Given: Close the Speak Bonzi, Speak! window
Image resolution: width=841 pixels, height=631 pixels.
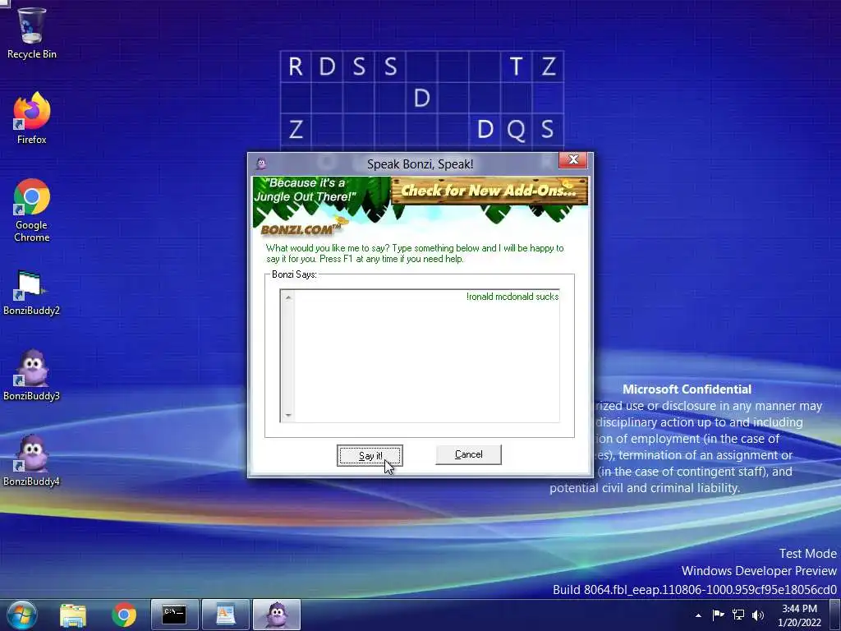Looking at the screenshot, I should (x=572, y=160).
